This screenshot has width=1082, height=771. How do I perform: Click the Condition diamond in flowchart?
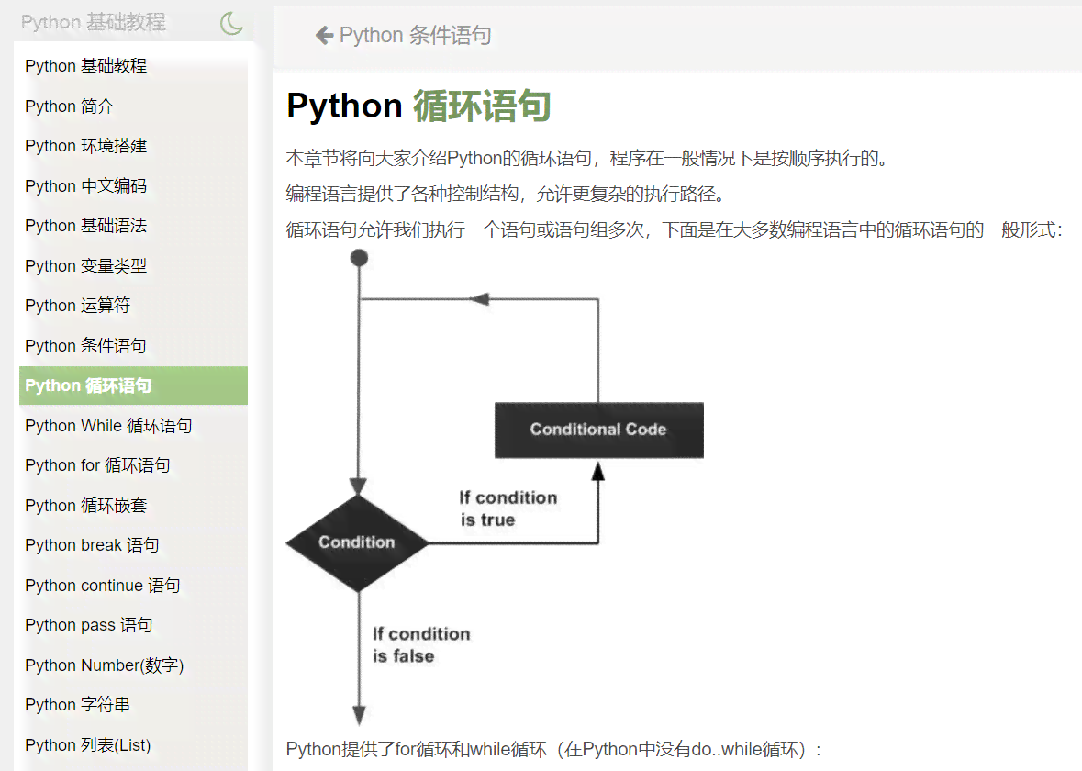point(357,542)
